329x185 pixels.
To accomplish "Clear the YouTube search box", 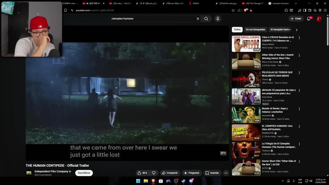I will (x=198, y=18).
